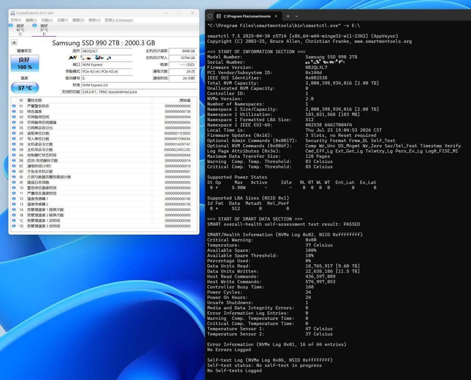This screenshot has height=380, width=471.
Task: Click status dot for 1A 热管理温度 1 转换次数
Action: pyautogui.click(x=14, y=210)
